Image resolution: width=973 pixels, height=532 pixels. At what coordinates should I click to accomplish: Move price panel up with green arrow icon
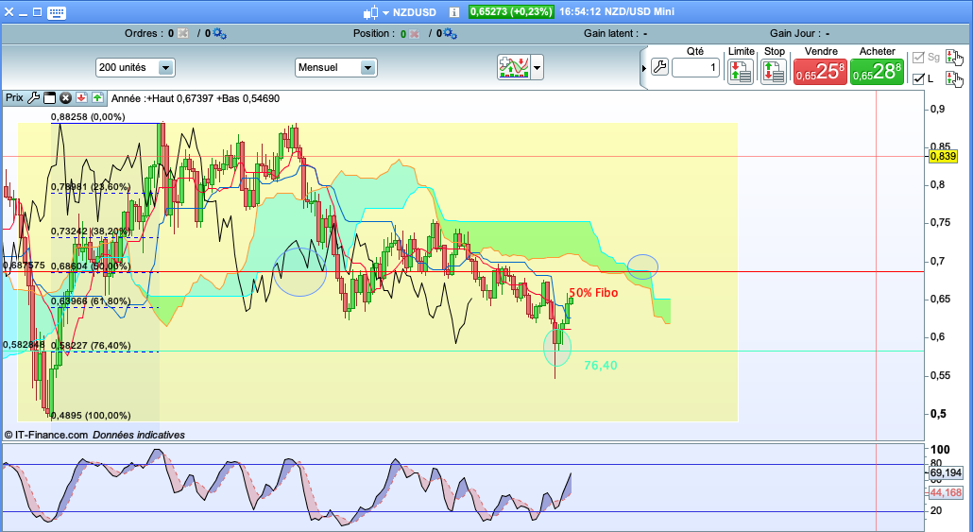coord(96,97)
